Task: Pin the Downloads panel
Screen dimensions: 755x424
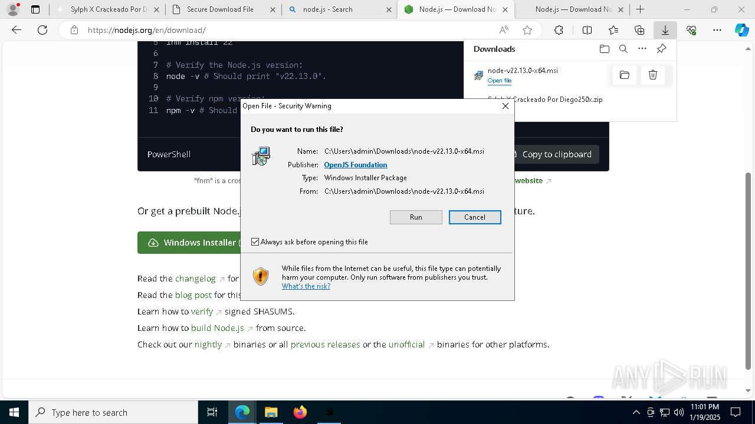Action: coord(661,49)
